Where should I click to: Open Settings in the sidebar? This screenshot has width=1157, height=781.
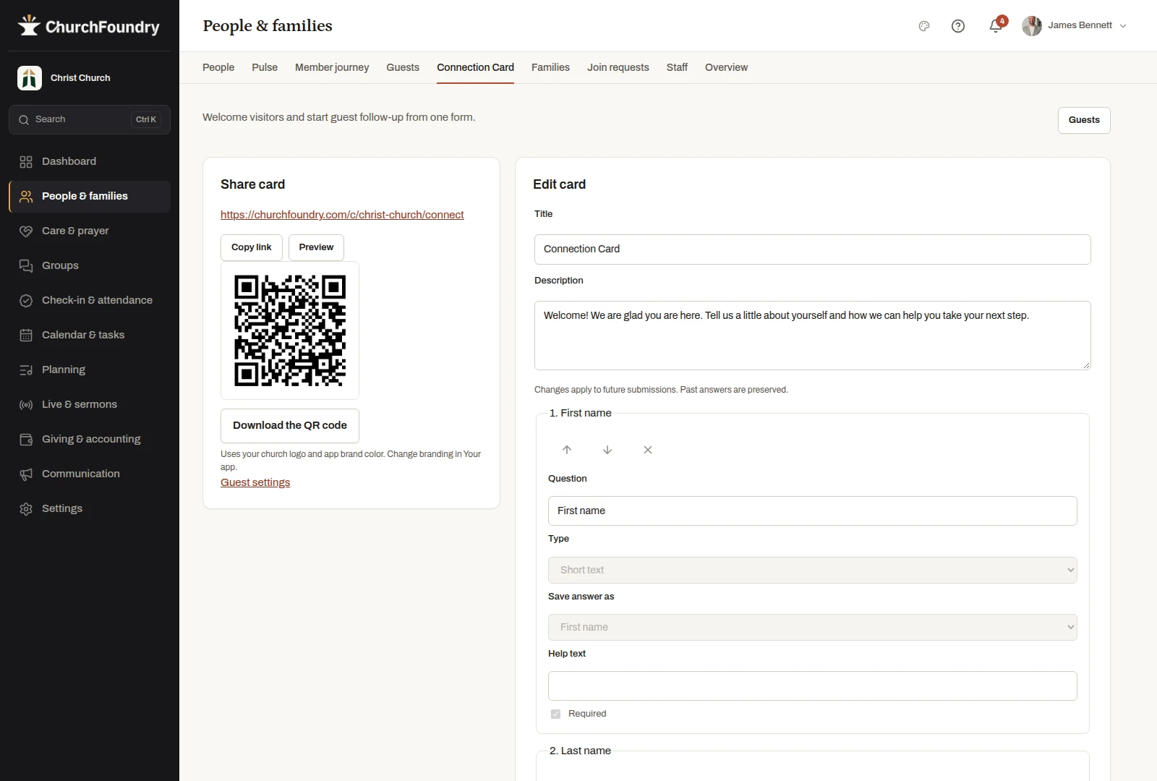90,508
